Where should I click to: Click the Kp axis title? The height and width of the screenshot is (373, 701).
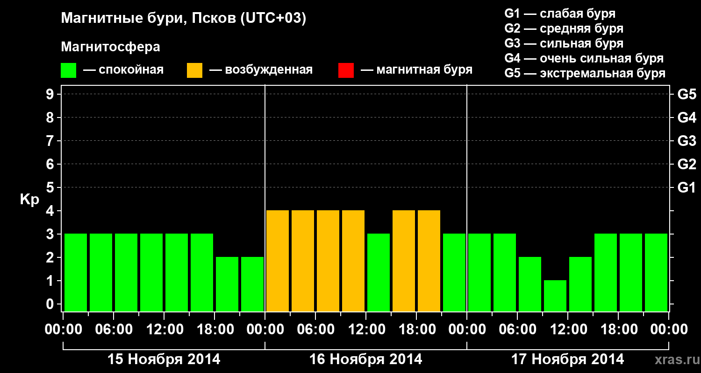coord(29,200)
